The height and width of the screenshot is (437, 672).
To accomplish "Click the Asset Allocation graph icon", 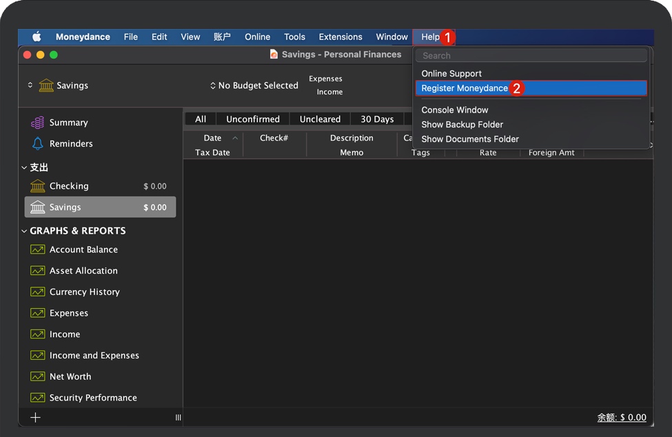I will click(x=38, y=271).
